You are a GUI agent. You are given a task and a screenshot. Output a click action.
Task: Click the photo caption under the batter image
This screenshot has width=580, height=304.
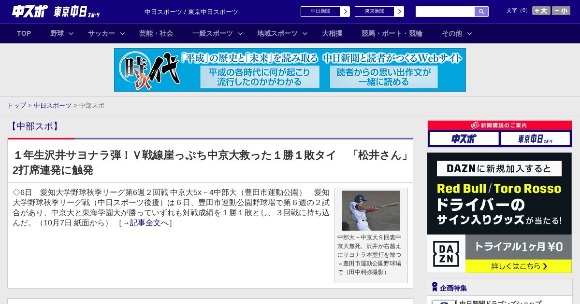[x=369, y=255]
